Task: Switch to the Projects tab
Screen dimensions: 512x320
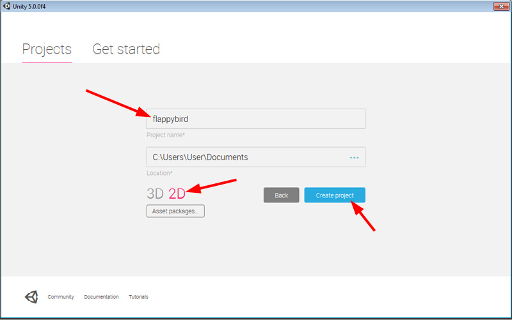Action: pos(47,49)
